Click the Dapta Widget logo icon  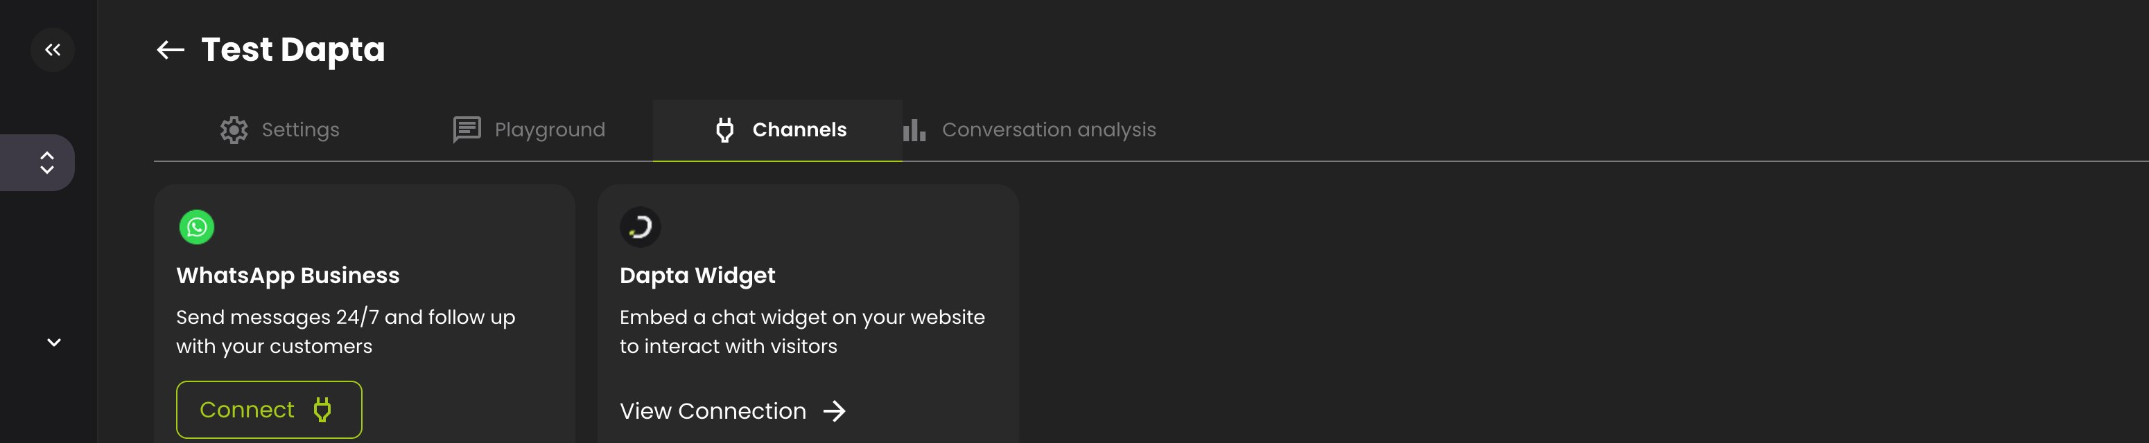[640, 226]
